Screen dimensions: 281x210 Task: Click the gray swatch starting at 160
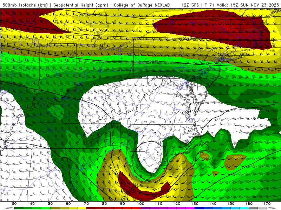click(253, 208)
